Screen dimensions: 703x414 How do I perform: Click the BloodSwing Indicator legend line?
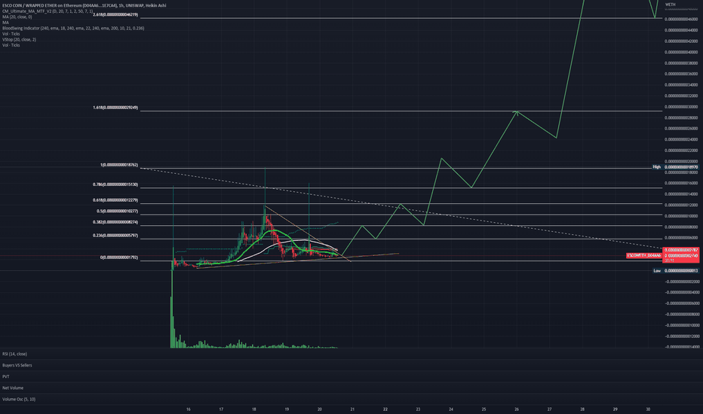click(73, 28)
